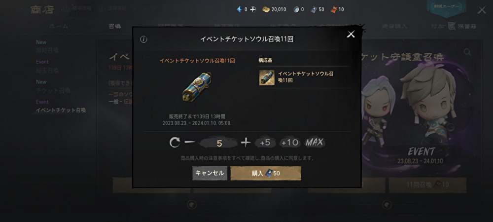Close the event ticket purchase dialog
The height and width of the screenshot is (222, 493).
point(351,34)
